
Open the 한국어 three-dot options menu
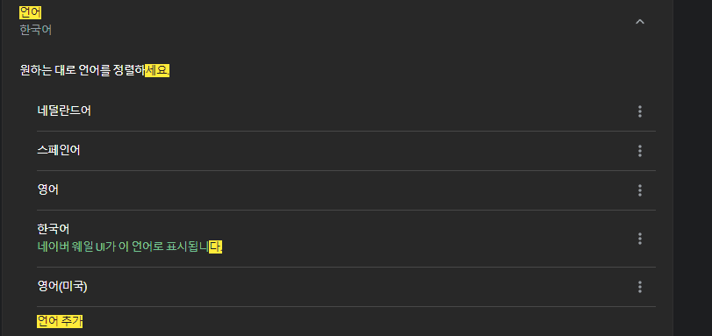coord(640,239)
